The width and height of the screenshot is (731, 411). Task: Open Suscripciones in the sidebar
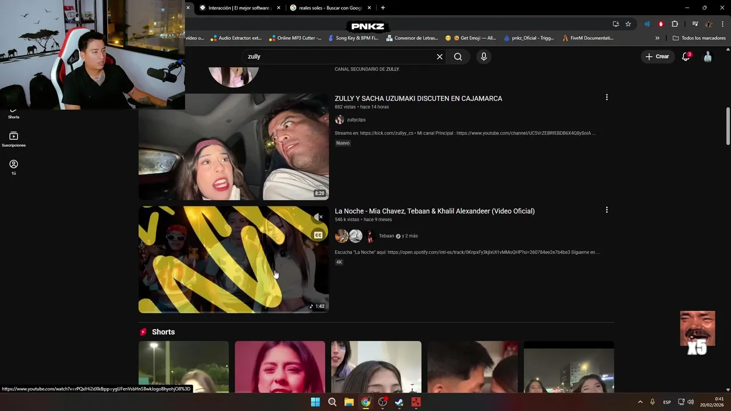(x=14, y=139)
